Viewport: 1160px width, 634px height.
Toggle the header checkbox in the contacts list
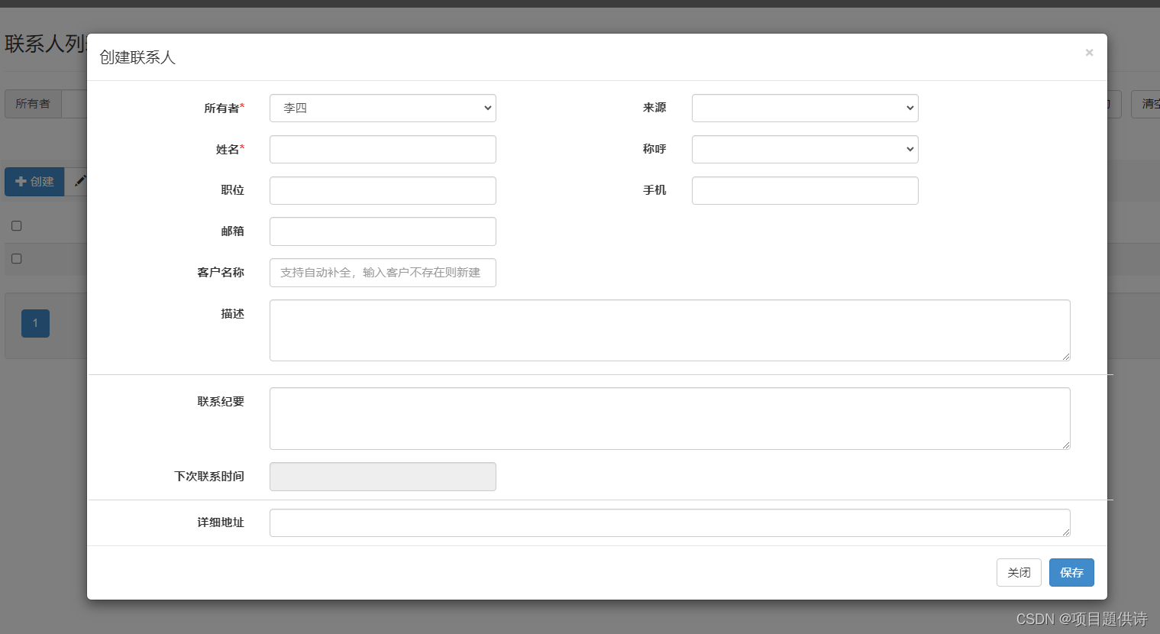16,226
